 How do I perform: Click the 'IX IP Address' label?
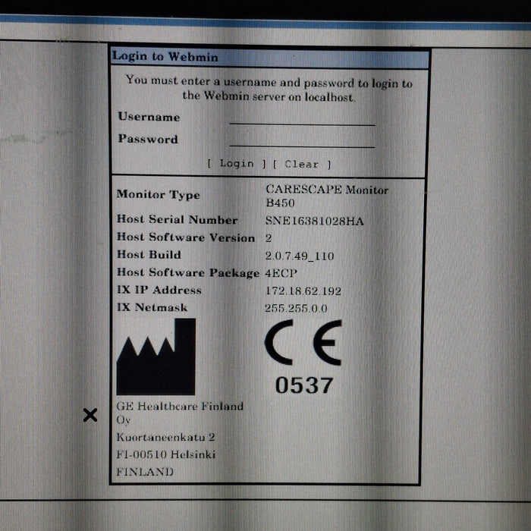pos(159,290)
